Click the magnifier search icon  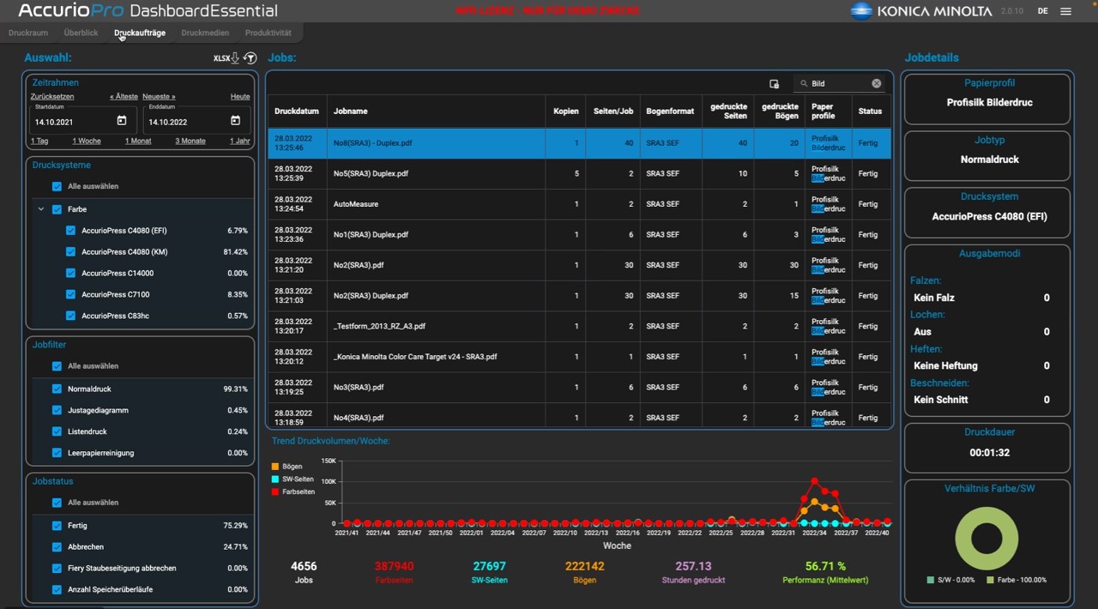pos(804,84)
